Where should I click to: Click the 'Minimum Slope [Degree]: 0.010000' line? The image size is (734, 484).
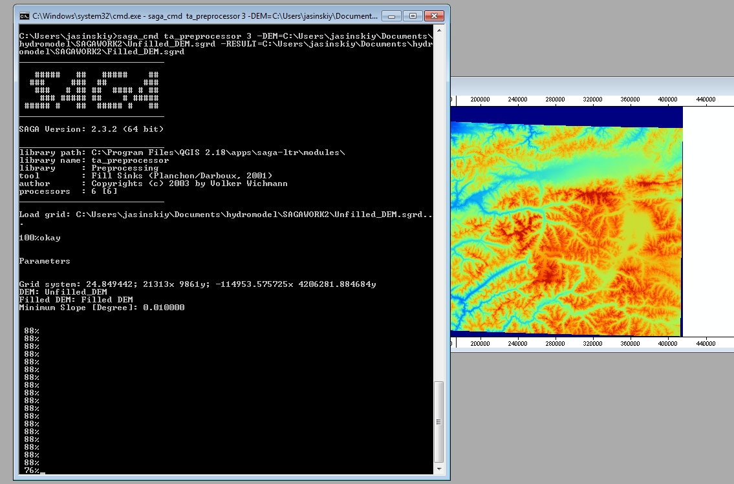coord(102,308)
